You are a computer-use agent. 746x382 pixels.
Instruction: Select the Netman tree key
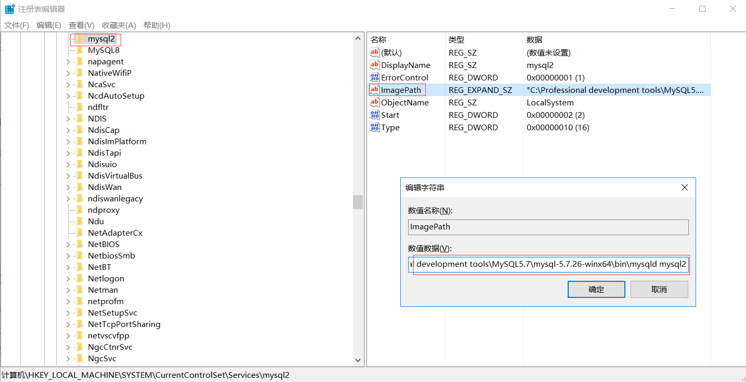point(103,290)
